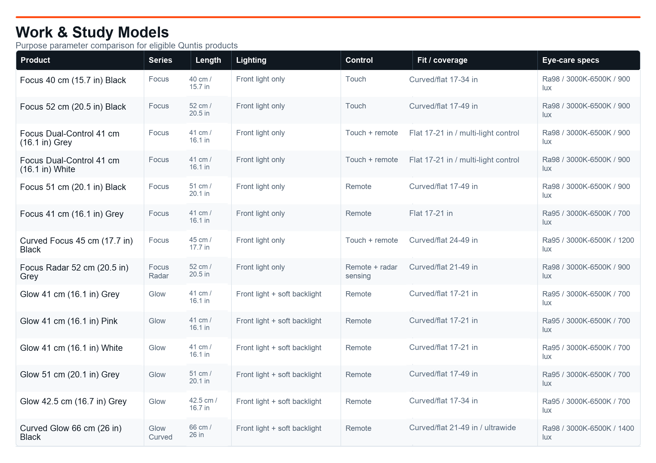
Task: Click 'Front light + soft backlight' in Glow Pink row
Action: (279, 321)
